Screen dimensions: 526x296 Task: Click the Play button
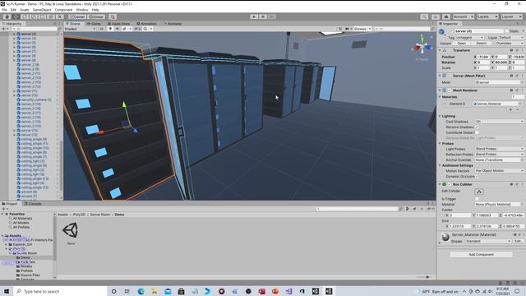(x=254, y=16)
